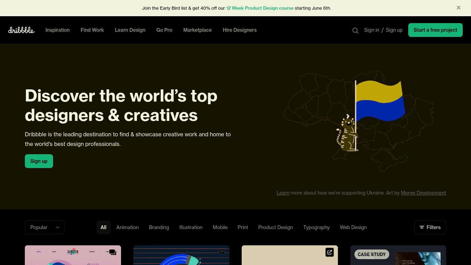Select the Branding category tab
Image resolution: width=471 pixels, height=265 pixels.
(x=159, y=227)
